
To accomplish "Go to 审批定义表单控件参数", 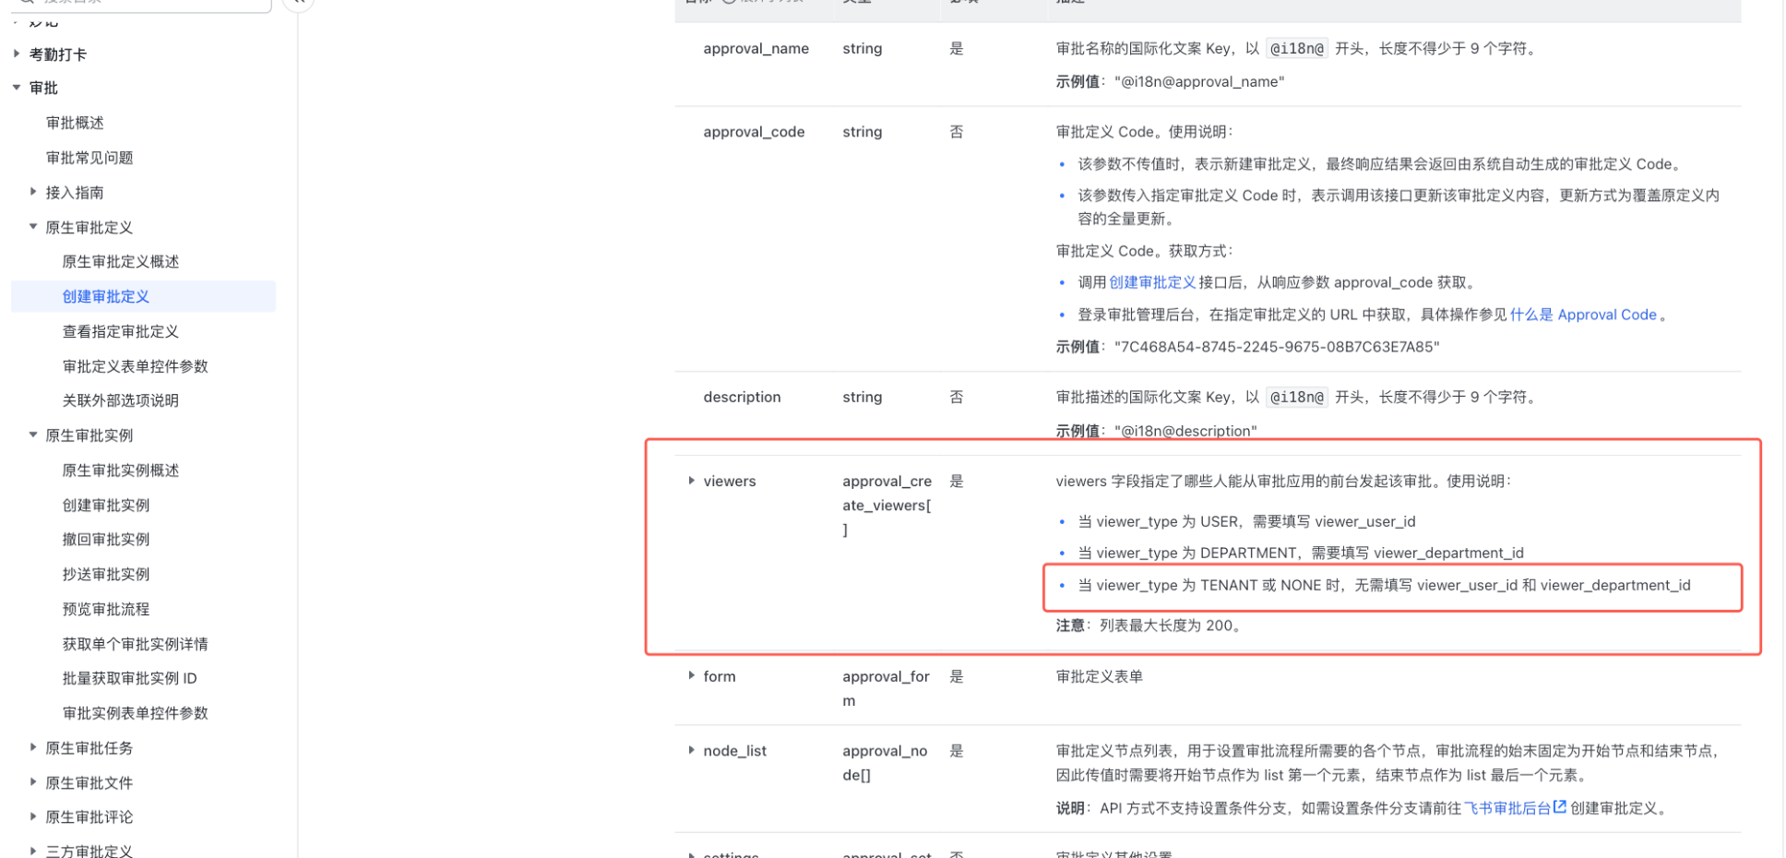I will pyautogui.click(x=136, y=366).
